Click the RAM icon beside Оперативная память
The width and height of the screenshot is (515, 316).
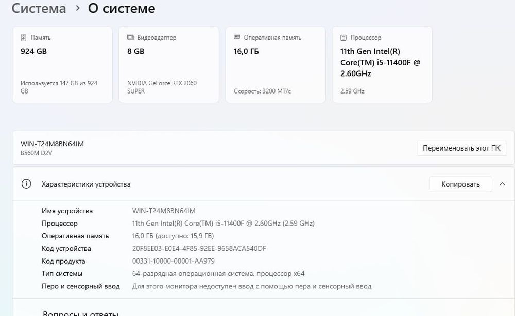click(x=237, y=37)
